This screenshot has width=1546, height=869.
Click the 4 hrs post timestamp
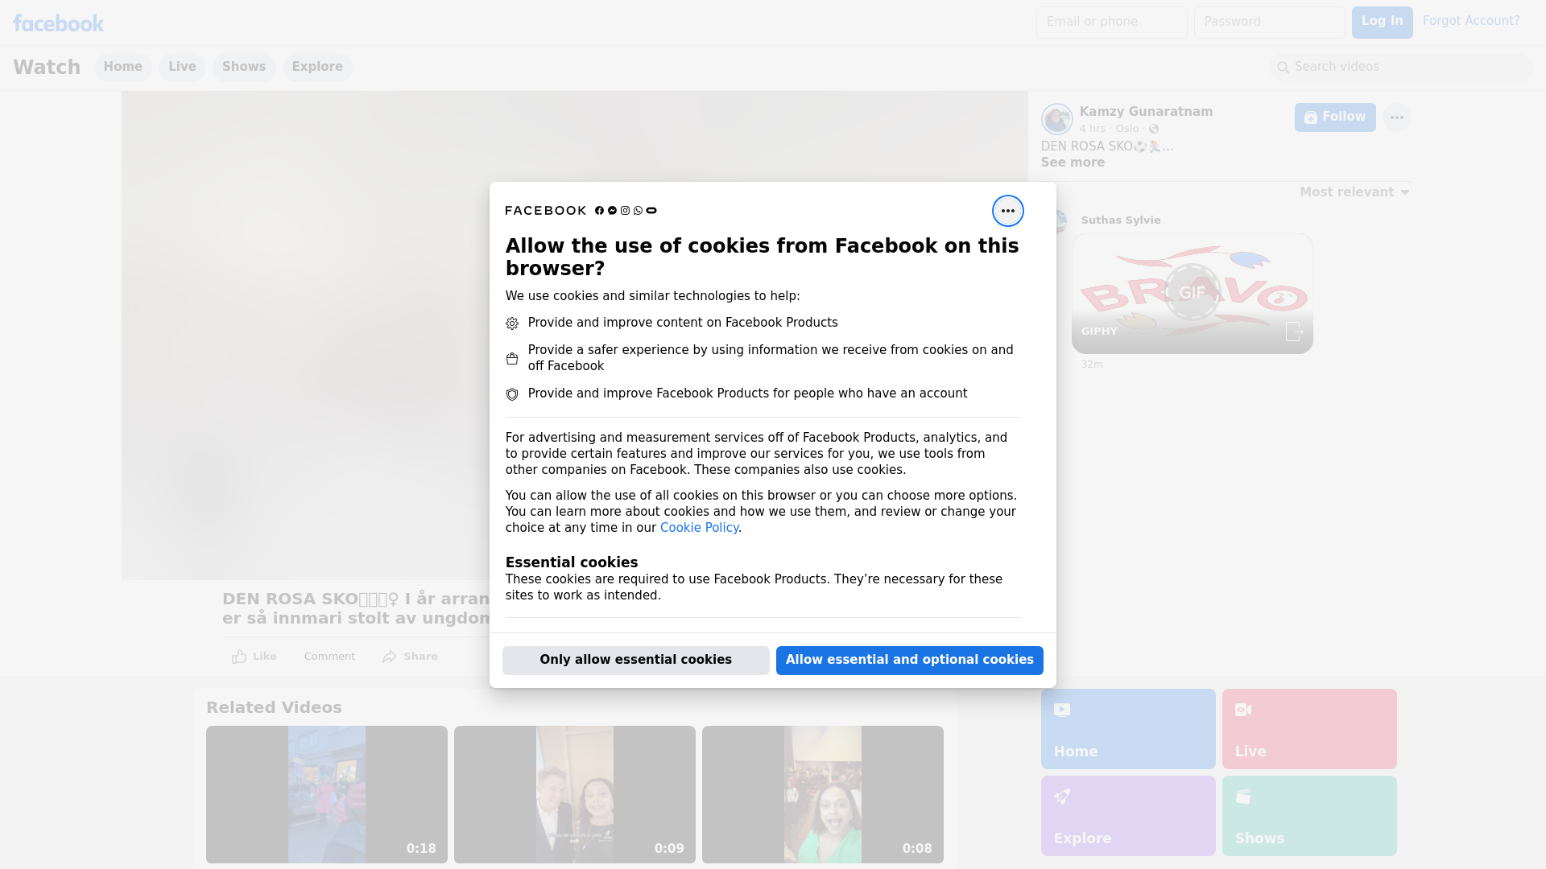(x=1093, y=129)
